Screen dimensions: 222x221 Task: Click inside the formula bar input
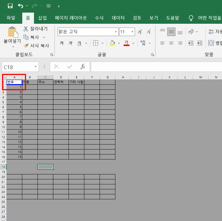(x=156, y=67)
